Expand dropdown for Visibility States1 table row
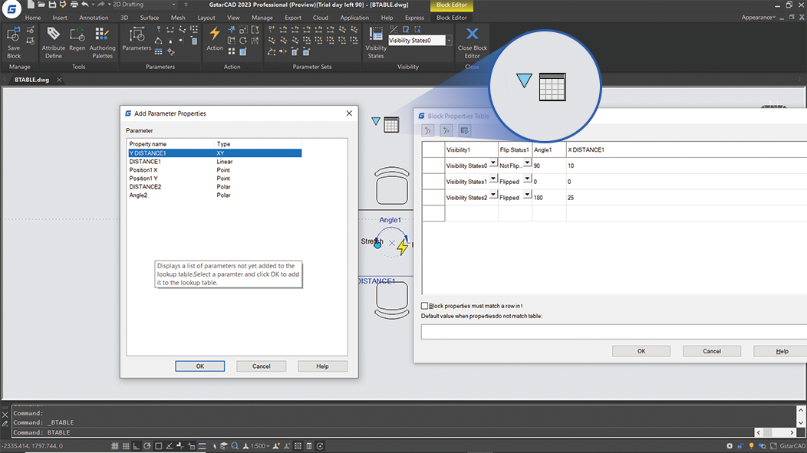 (493, 179)
